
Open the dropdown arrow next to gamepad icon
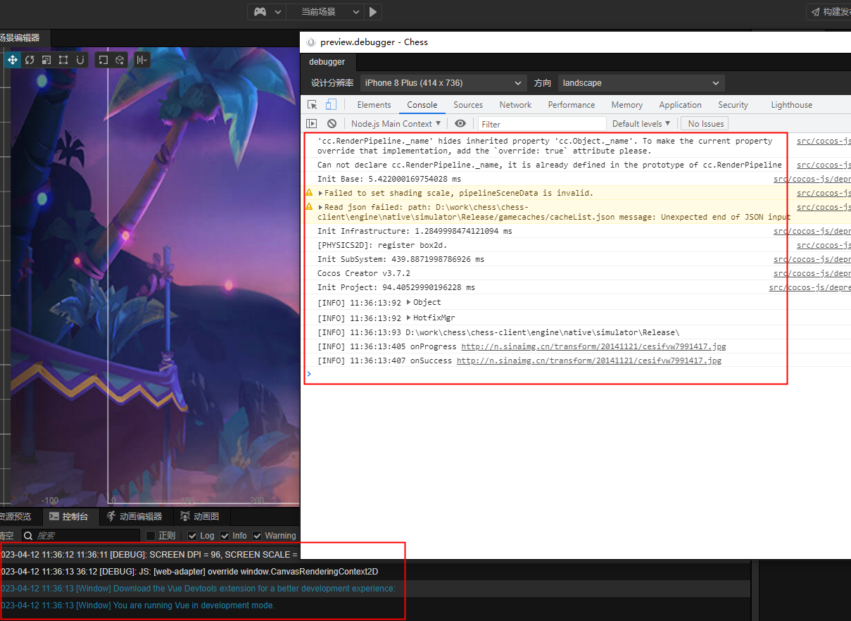click(277, 11)
